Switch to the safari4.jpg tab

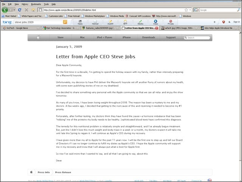click(x=179, y=28)
